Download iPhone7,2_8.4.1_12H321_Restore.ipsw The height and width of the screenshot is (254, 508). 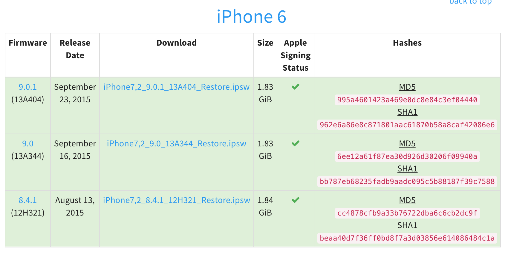tap(176, 200)
